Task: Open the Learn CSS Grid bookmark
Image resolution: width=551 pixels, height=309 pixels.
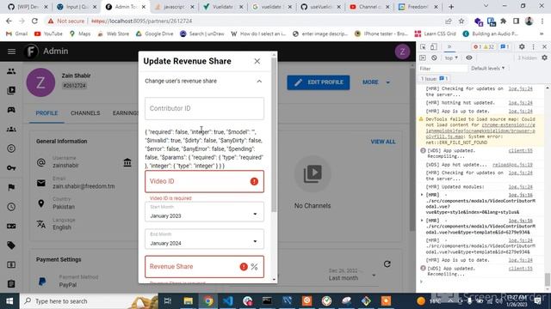Action: [x=436, y=33]
